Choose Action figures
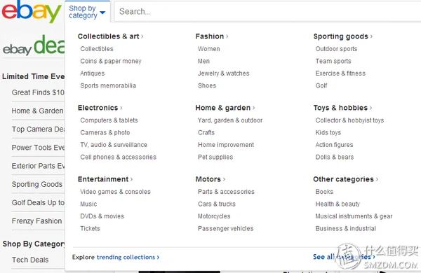Image resolution: width=421 pixels, height=273 pixels. pos(334,145)
